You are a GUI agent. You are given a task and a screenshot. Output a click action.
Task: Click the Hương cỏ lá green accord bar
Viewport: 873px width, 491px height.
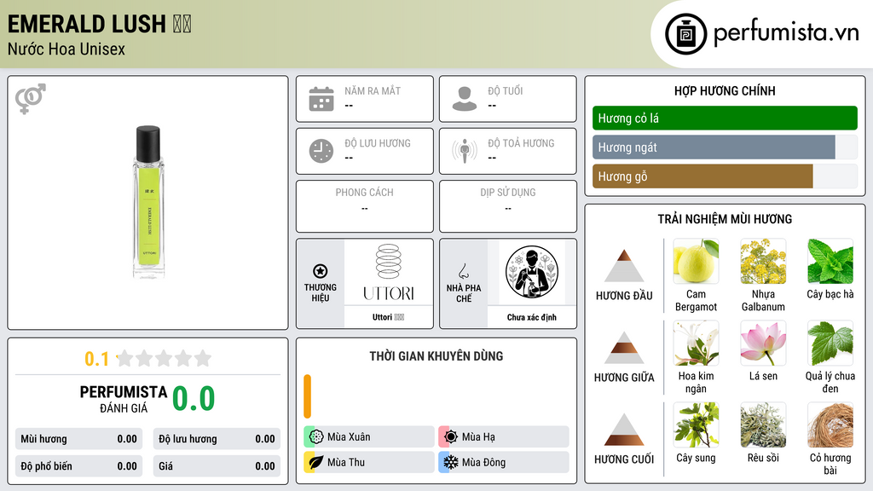click(x=725, y=118)
